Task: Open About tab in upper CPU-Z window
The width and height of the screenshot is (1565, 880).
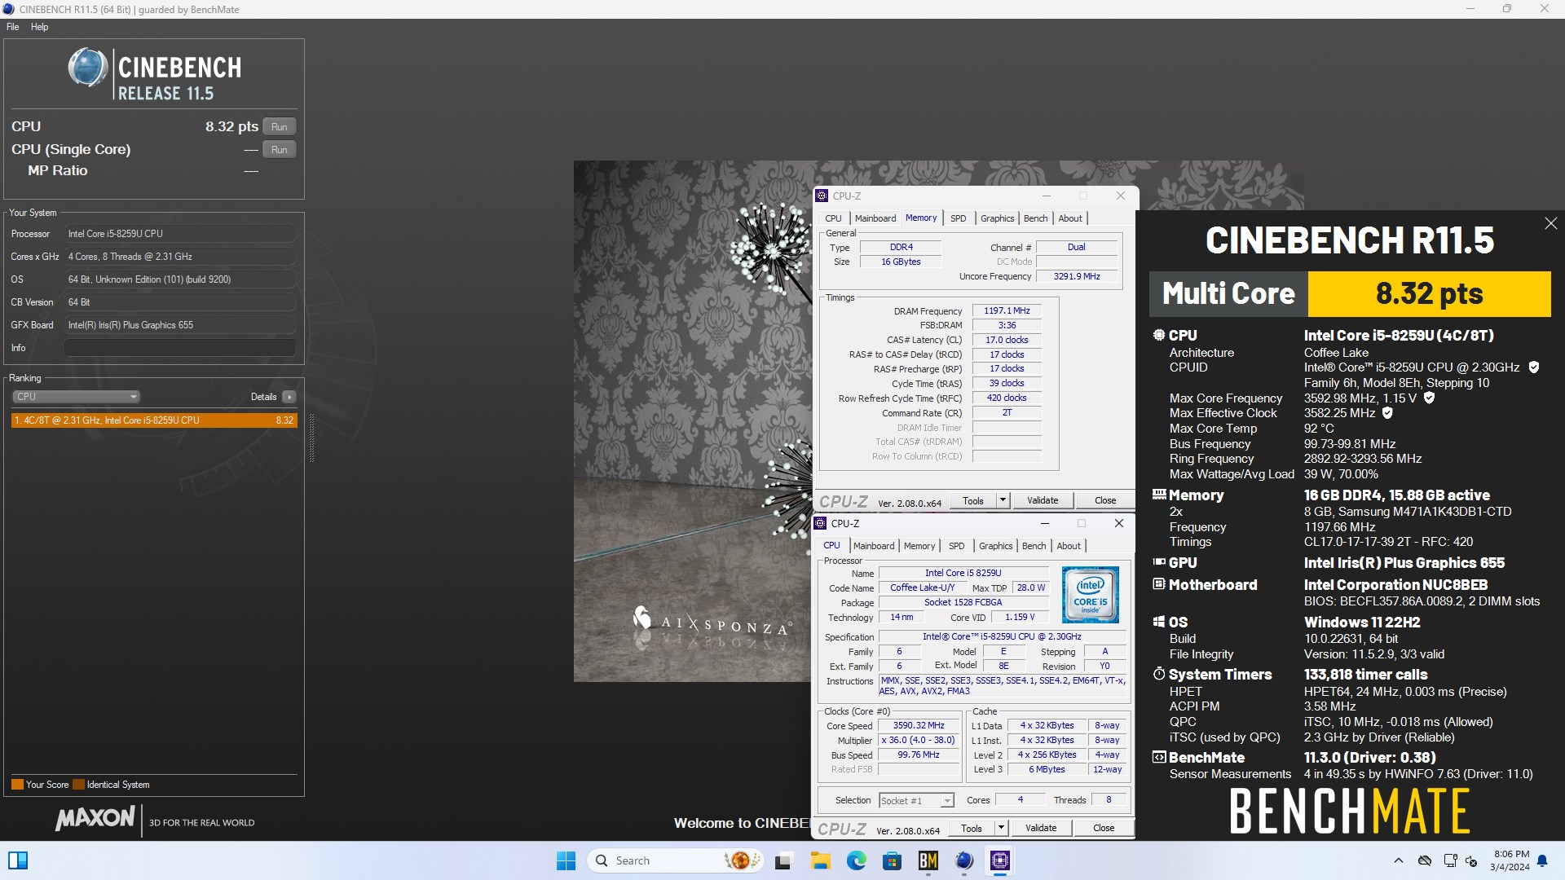Action: (x=1070, y=218)
